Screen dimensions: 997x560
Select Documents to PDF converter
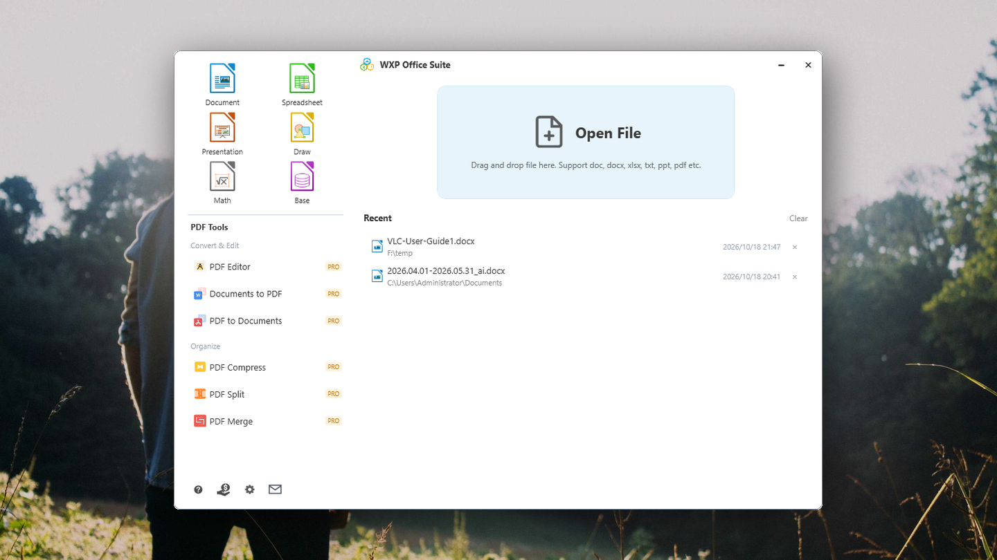[x=267, y=294]
